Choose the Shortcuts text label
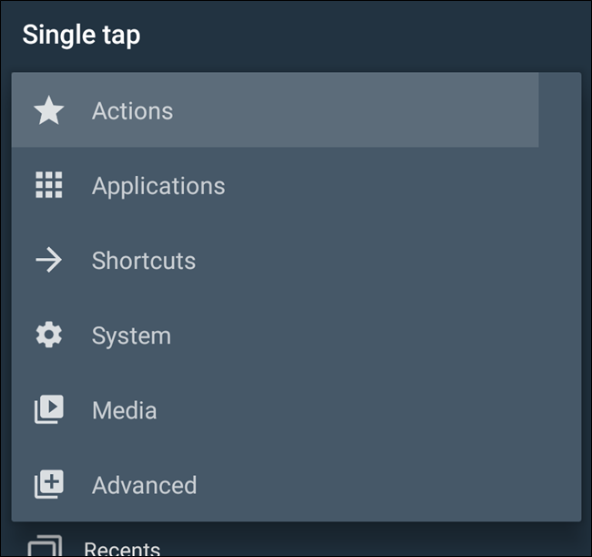Viewport: 592px width, 557px height. tap(144, 261)
